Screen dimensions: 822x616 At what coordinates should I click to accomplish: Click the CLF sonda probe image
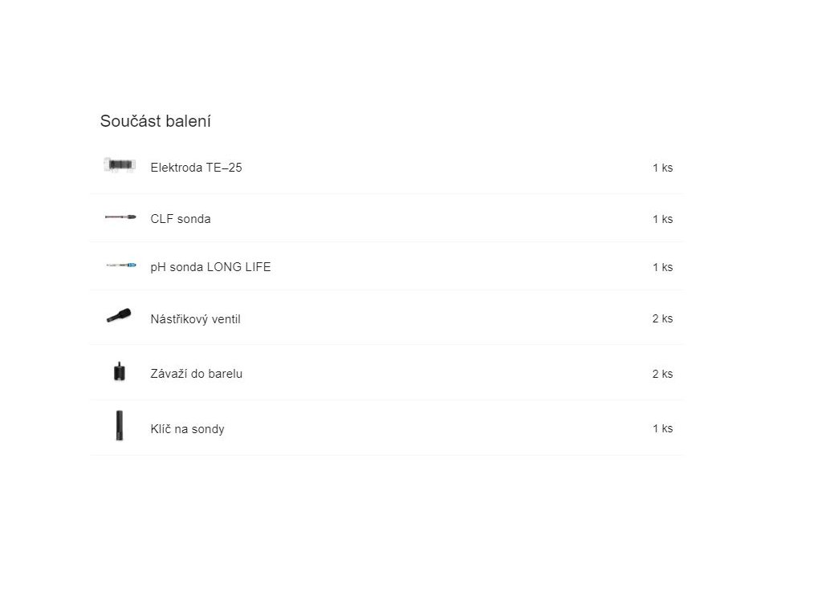point(120,217)
